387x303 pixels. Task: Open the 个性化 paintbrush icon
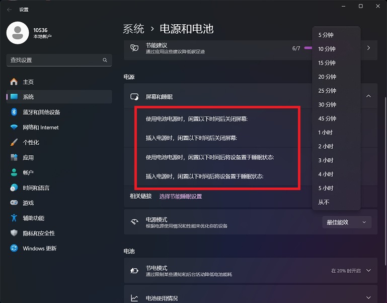(14, 142)
